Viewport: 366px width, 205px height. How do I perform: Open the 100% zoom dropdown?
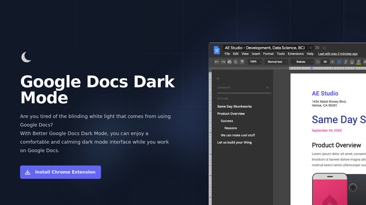(x=255, y=62)
